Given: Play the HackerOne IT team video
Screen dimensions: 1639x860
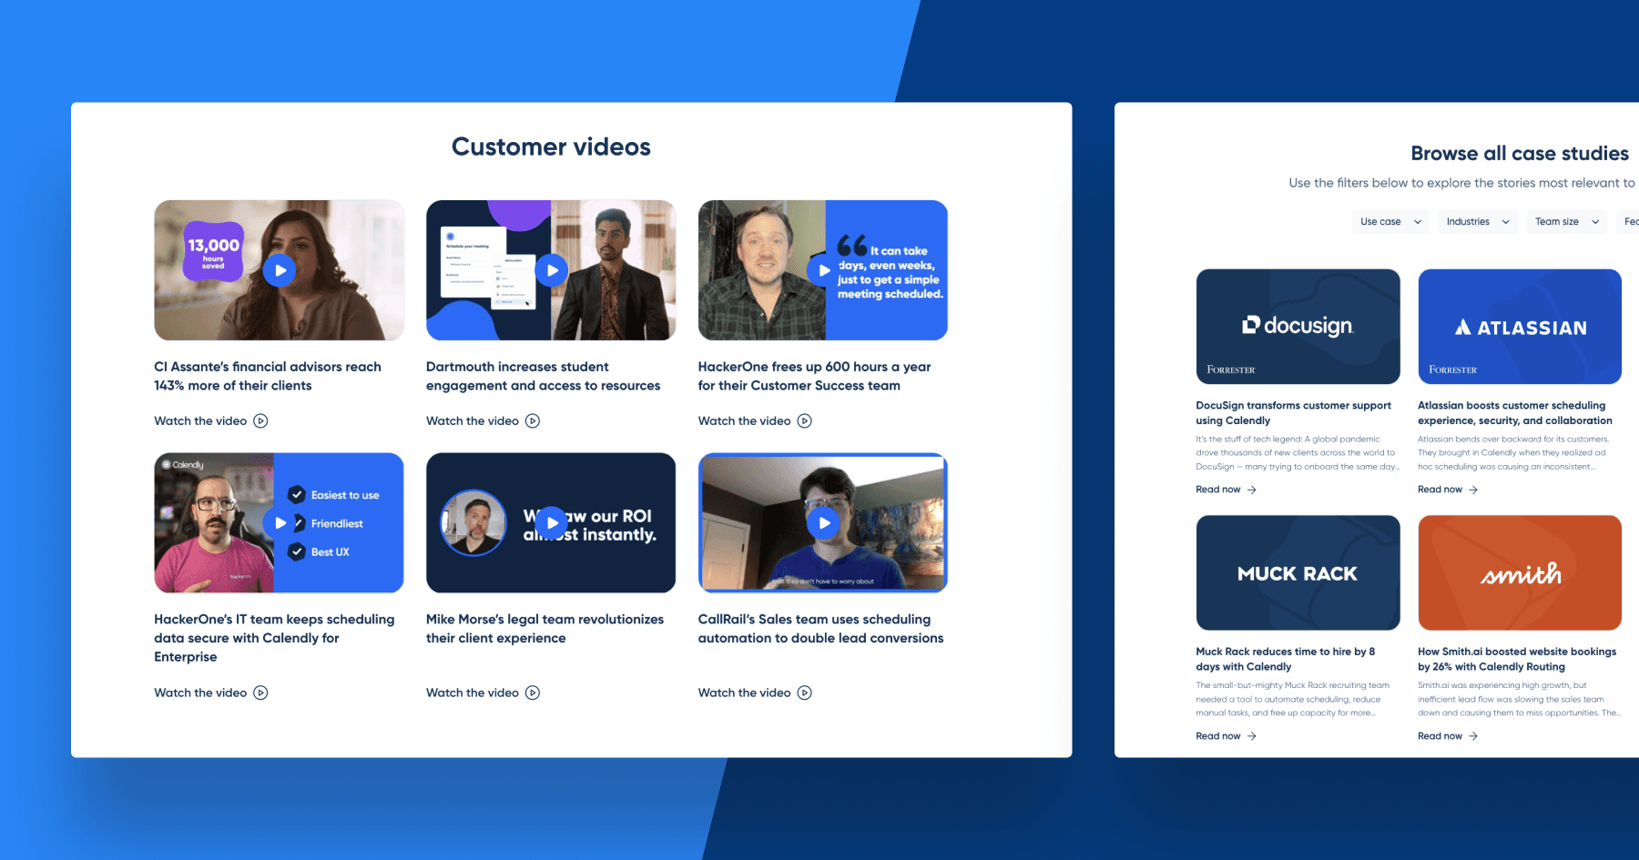Looking at the screenshot, I should [279, 522].
